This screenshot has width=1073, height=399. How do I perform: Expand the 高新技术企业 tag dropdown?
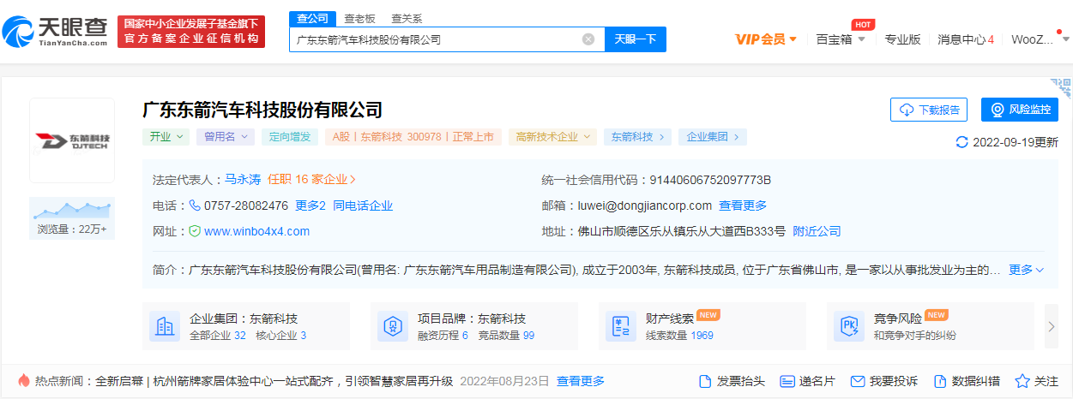552,136
